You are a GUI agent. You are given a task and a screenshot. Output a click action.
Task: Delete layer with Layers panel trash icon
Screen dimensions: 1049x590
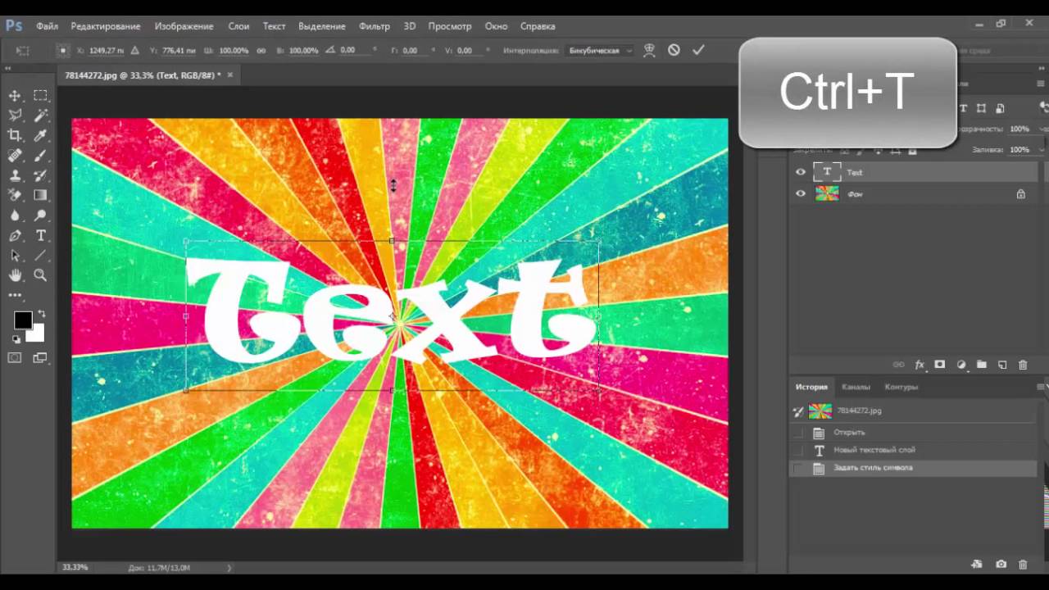pyautogui.click(x=1023, y=365)
